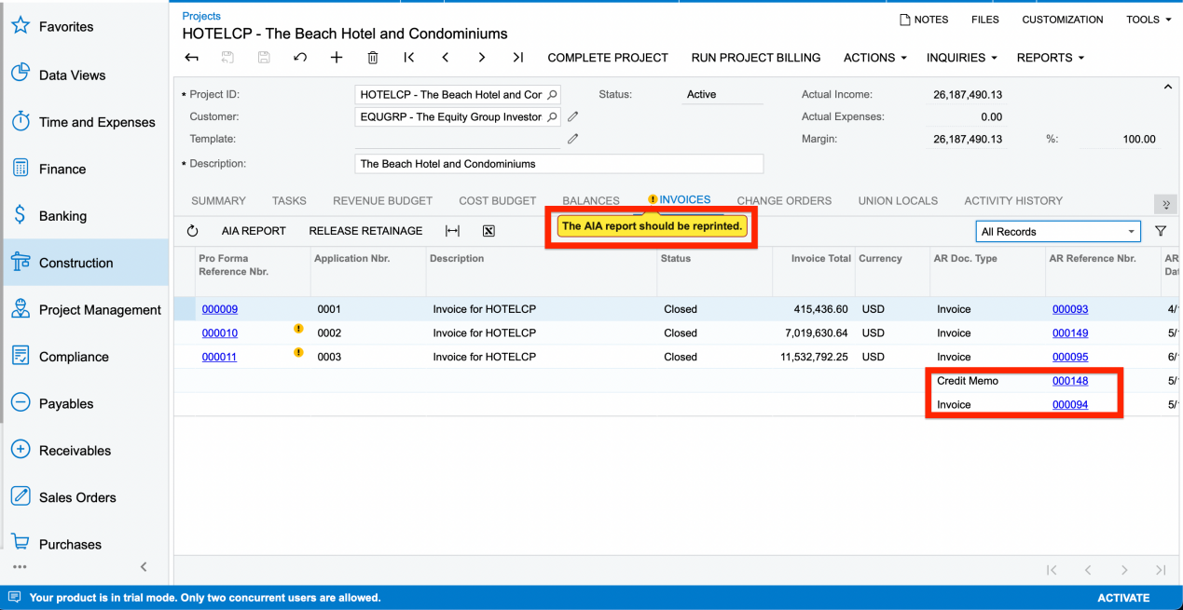The image size is (1183, 610).
Task: Edit the Customer using the pencil icon
Action: coord(573,116)
